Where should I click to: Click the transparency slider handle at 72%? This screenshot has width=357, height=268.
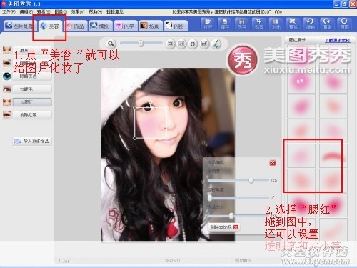point(251,180)
